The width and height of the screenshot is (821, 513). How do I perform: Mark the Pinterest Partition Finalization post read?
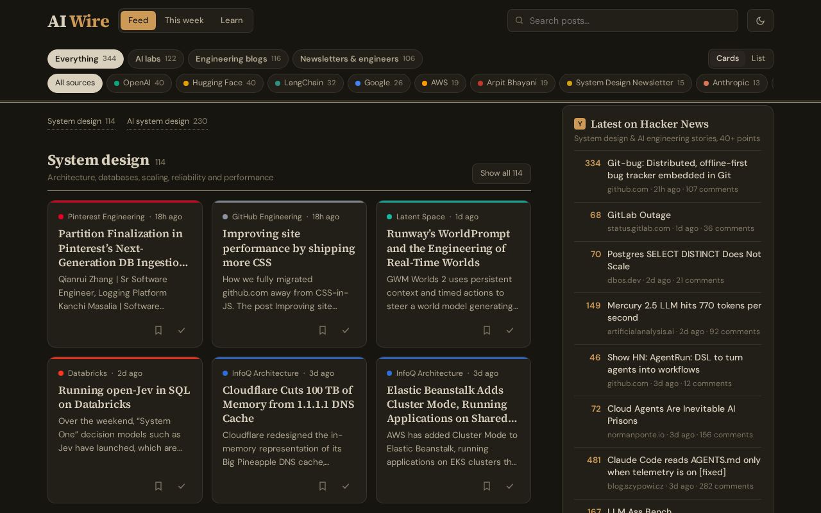pyautogui.click(x=182, y=330)
